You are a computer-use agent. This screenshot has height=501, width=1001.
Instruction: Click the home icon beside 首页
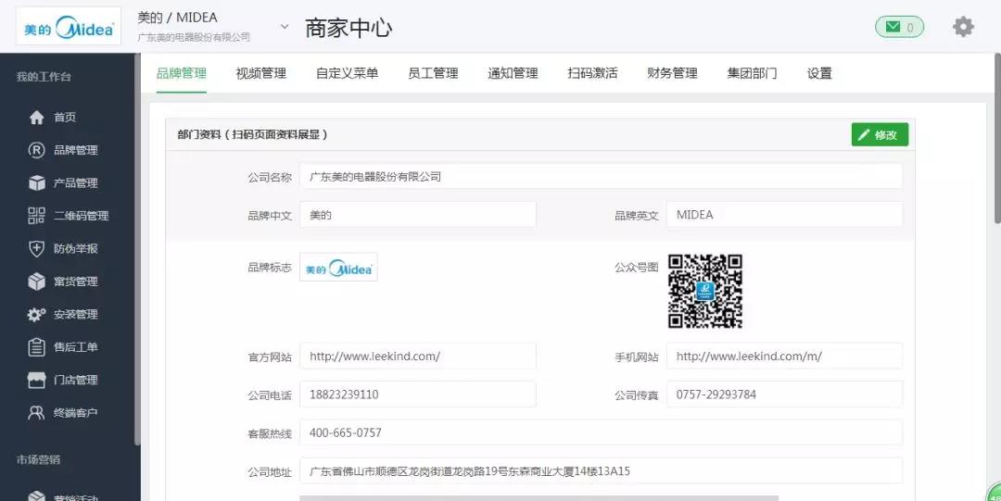click(36, 118)
